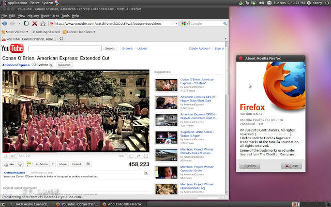Open the Firefox icon in the top panel

pyautogui.click(x=57, y=3)
